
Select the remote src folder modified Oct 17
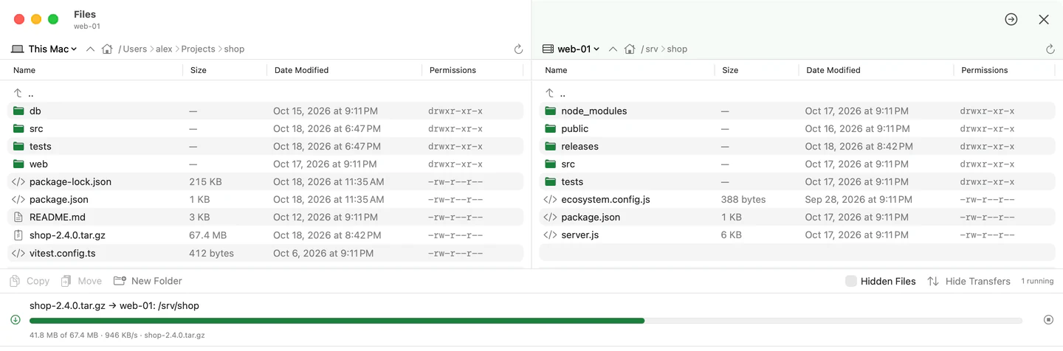point(797,164)
